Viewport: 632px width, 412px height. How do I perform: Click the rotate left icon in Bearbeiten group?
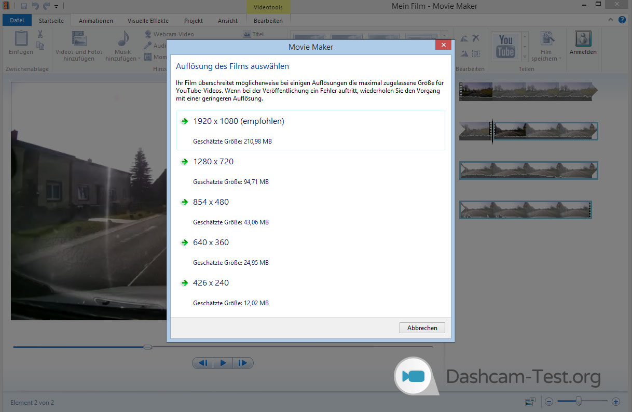464,38
